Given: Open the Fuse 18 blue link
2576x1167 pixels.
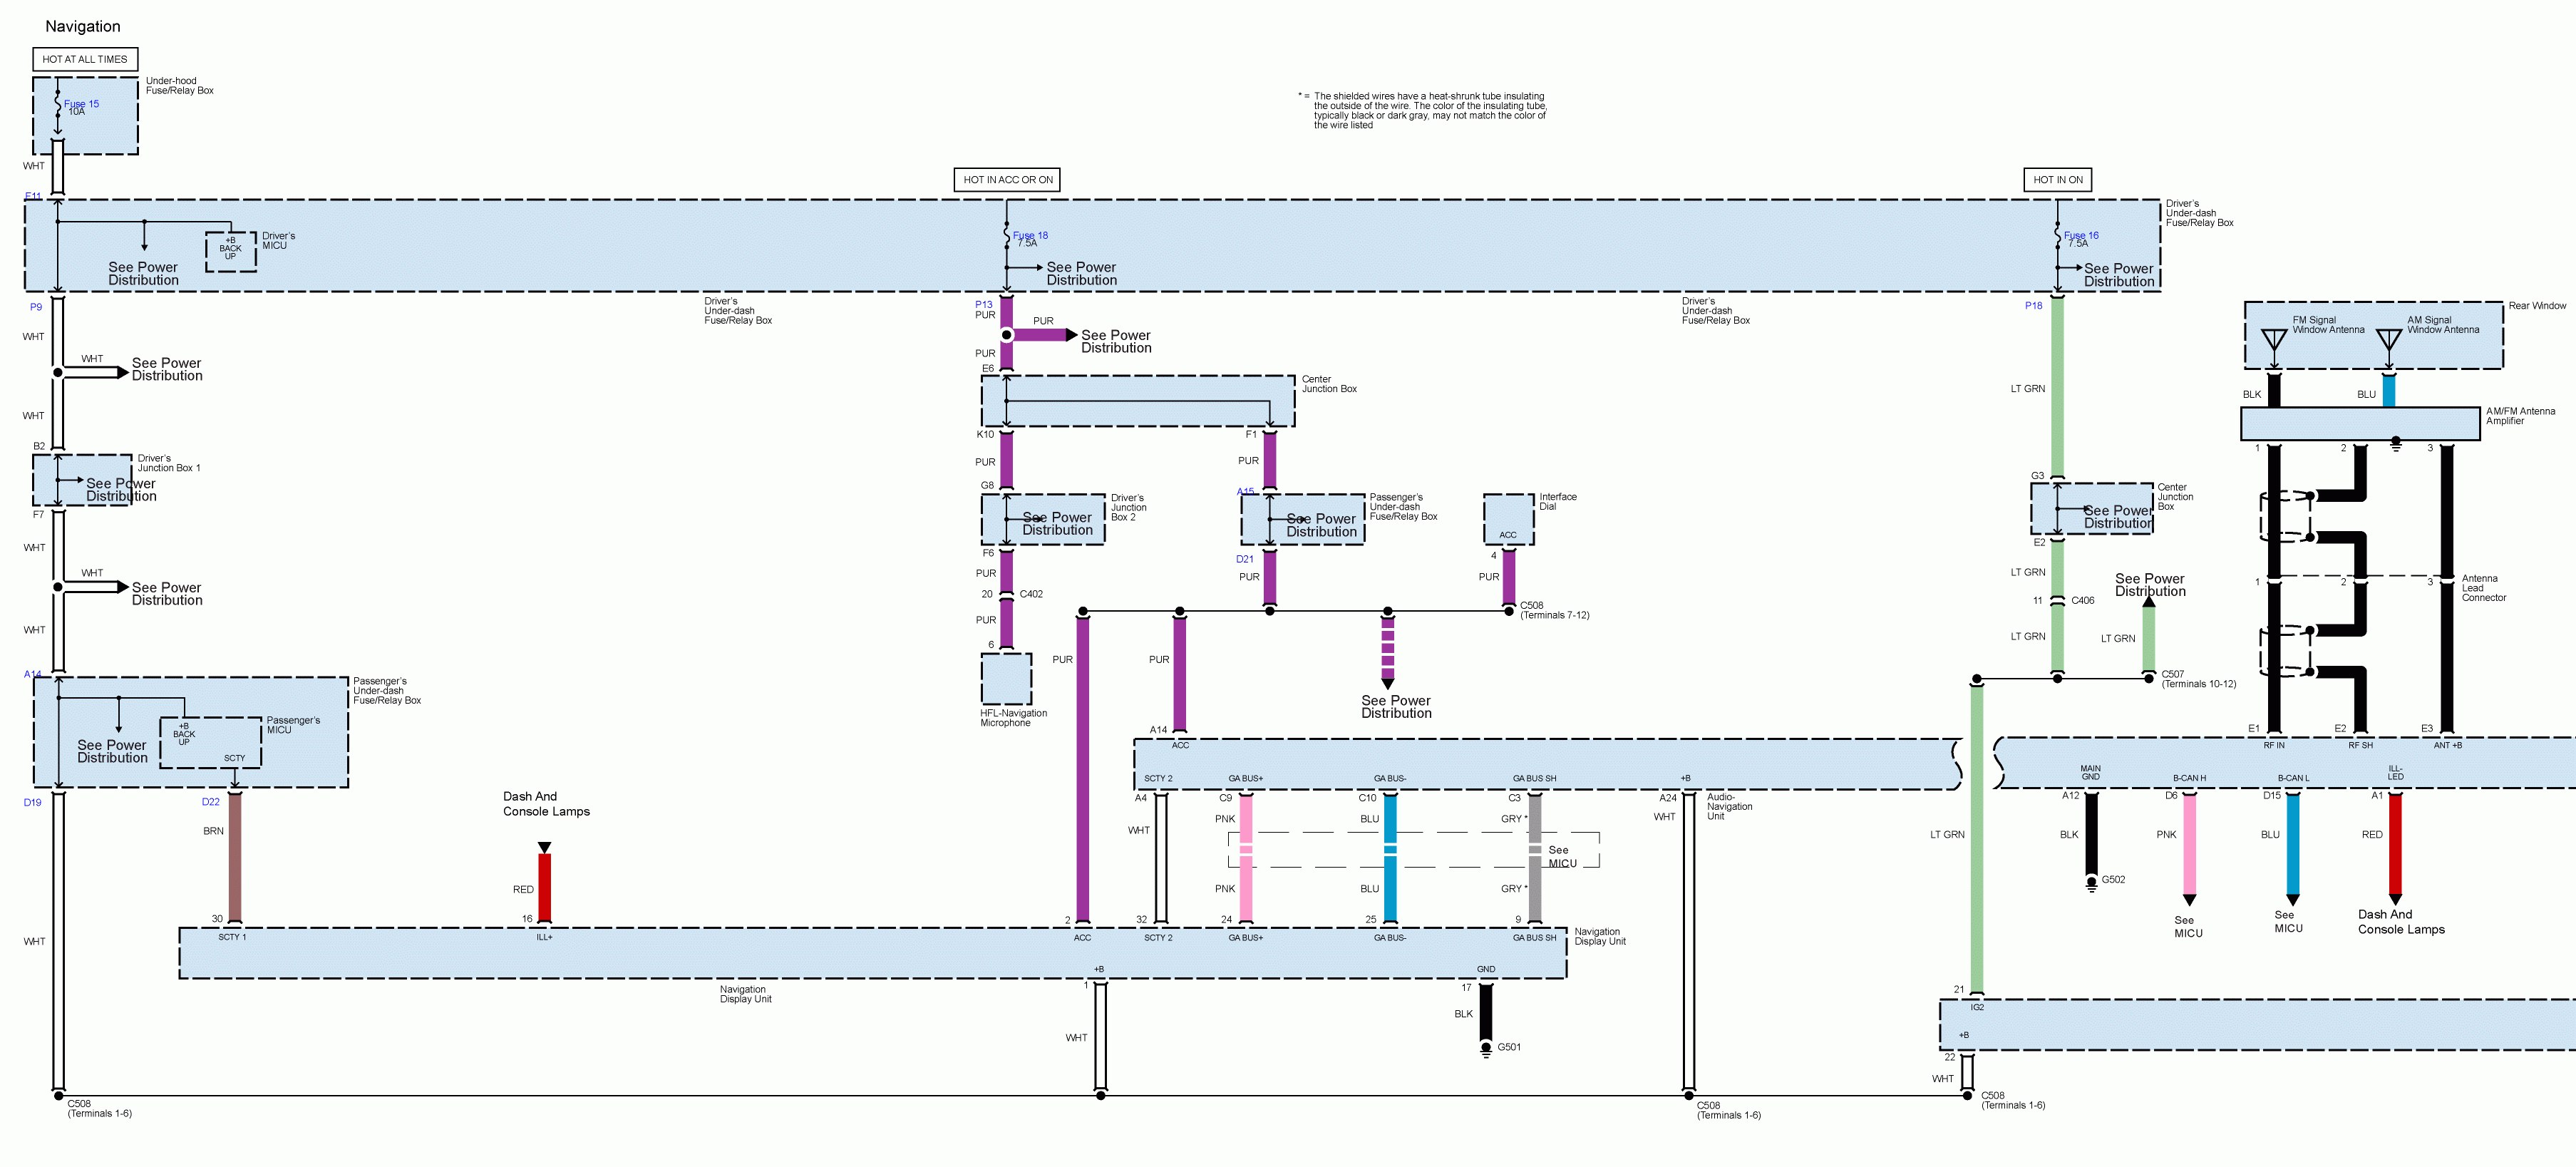Looking at the screenshot, I should coord(1030,236).
